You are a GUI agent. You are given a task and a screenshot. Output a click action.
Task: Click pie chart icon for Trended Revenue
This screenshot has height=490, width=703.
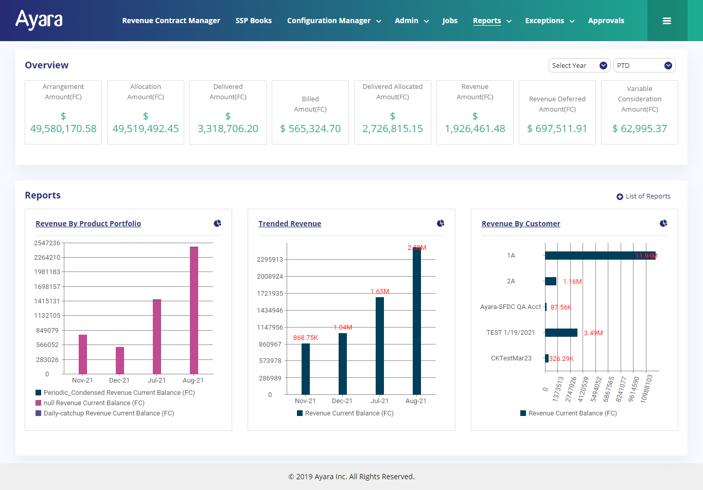pyautogui.click(x=441, y=223)
